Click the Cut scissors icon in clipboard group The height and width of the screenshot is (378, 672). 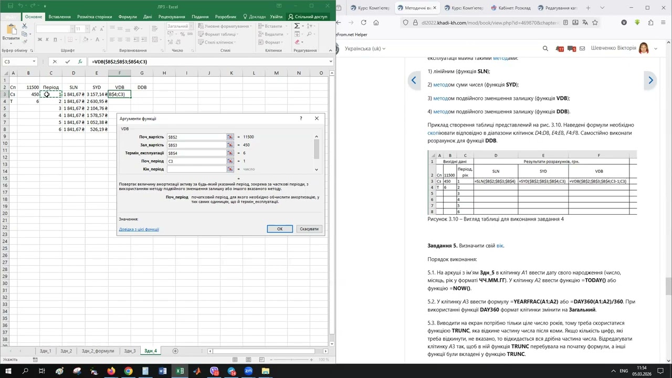click(x=25, y=27)
